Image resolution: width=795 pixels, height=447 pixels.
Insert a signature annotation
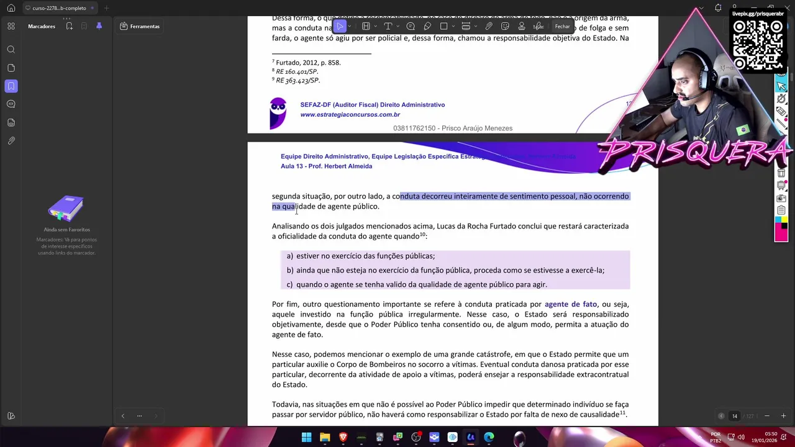click(x=538, y=26)
